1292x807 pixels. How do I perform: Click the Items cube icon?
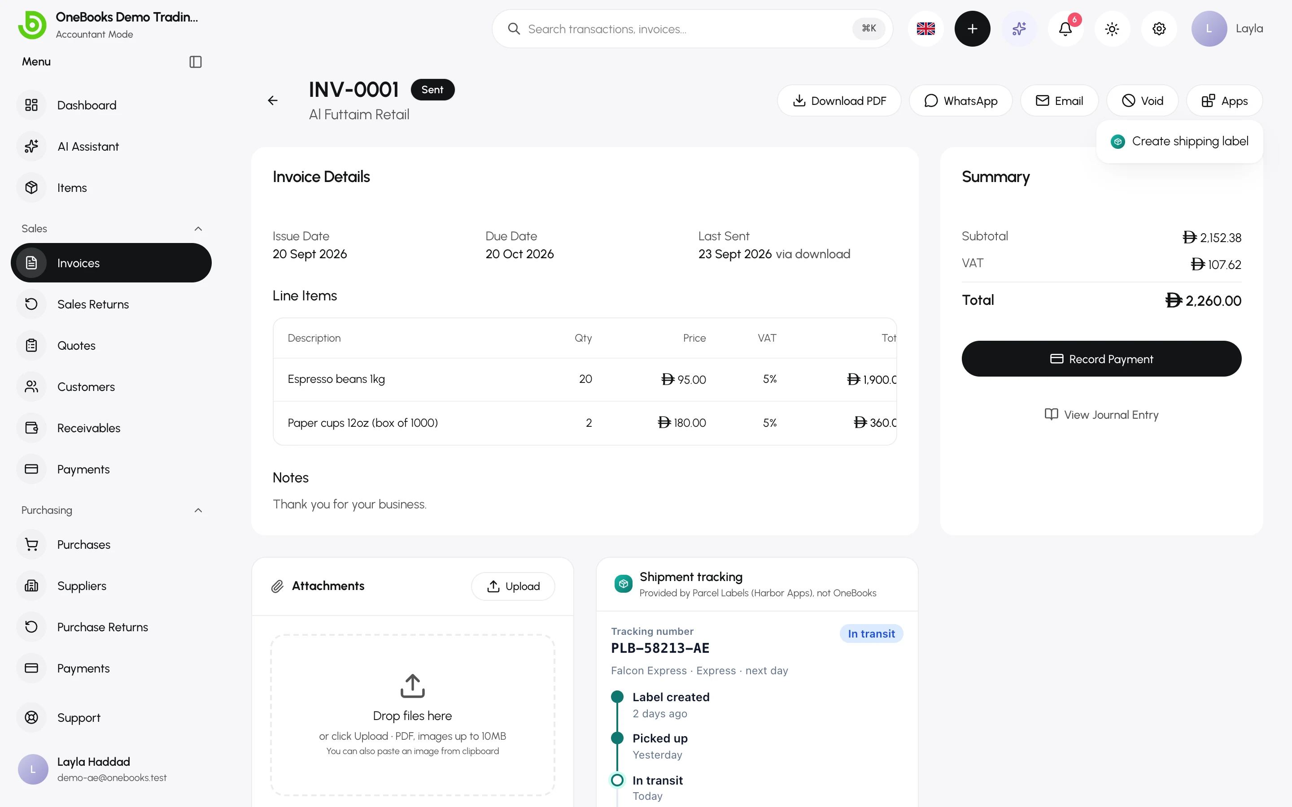[x=31, y=188]
